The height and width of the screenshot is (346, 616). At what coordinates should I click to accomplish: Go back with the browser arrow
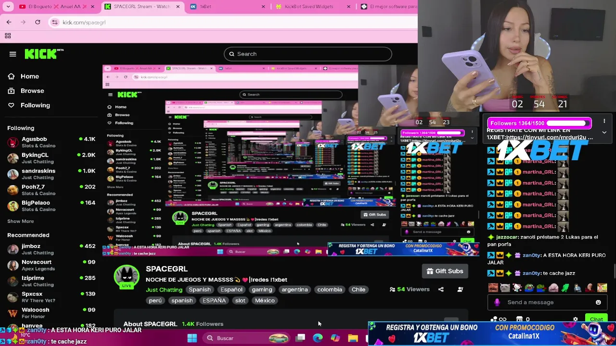(9, 22)
